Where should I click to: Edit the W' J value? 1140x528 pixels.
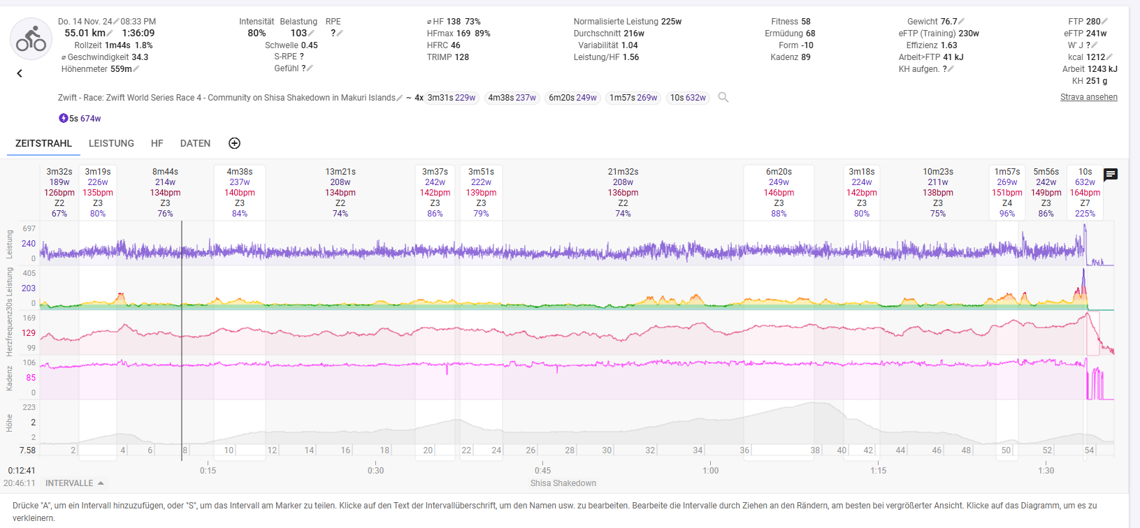click(1095, 45)
